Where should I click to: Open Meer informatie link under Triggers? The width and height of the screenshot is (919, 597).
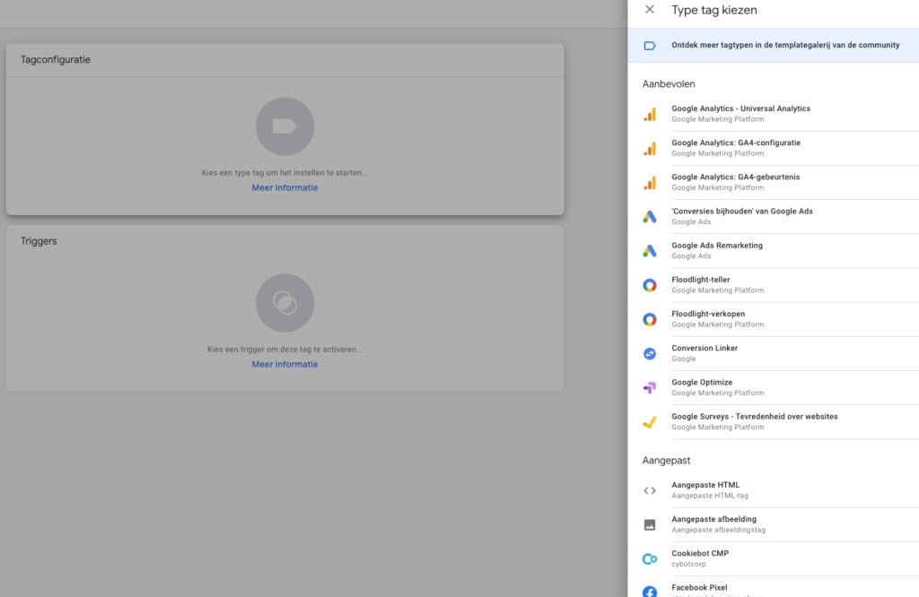(x=284, y=364)
